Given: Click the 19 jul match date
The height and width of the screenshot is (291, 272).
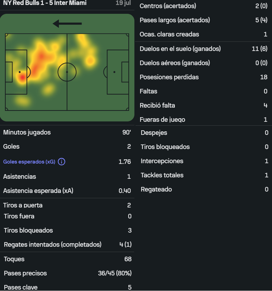Looking at the screenshot, I should tap(123, 3).
